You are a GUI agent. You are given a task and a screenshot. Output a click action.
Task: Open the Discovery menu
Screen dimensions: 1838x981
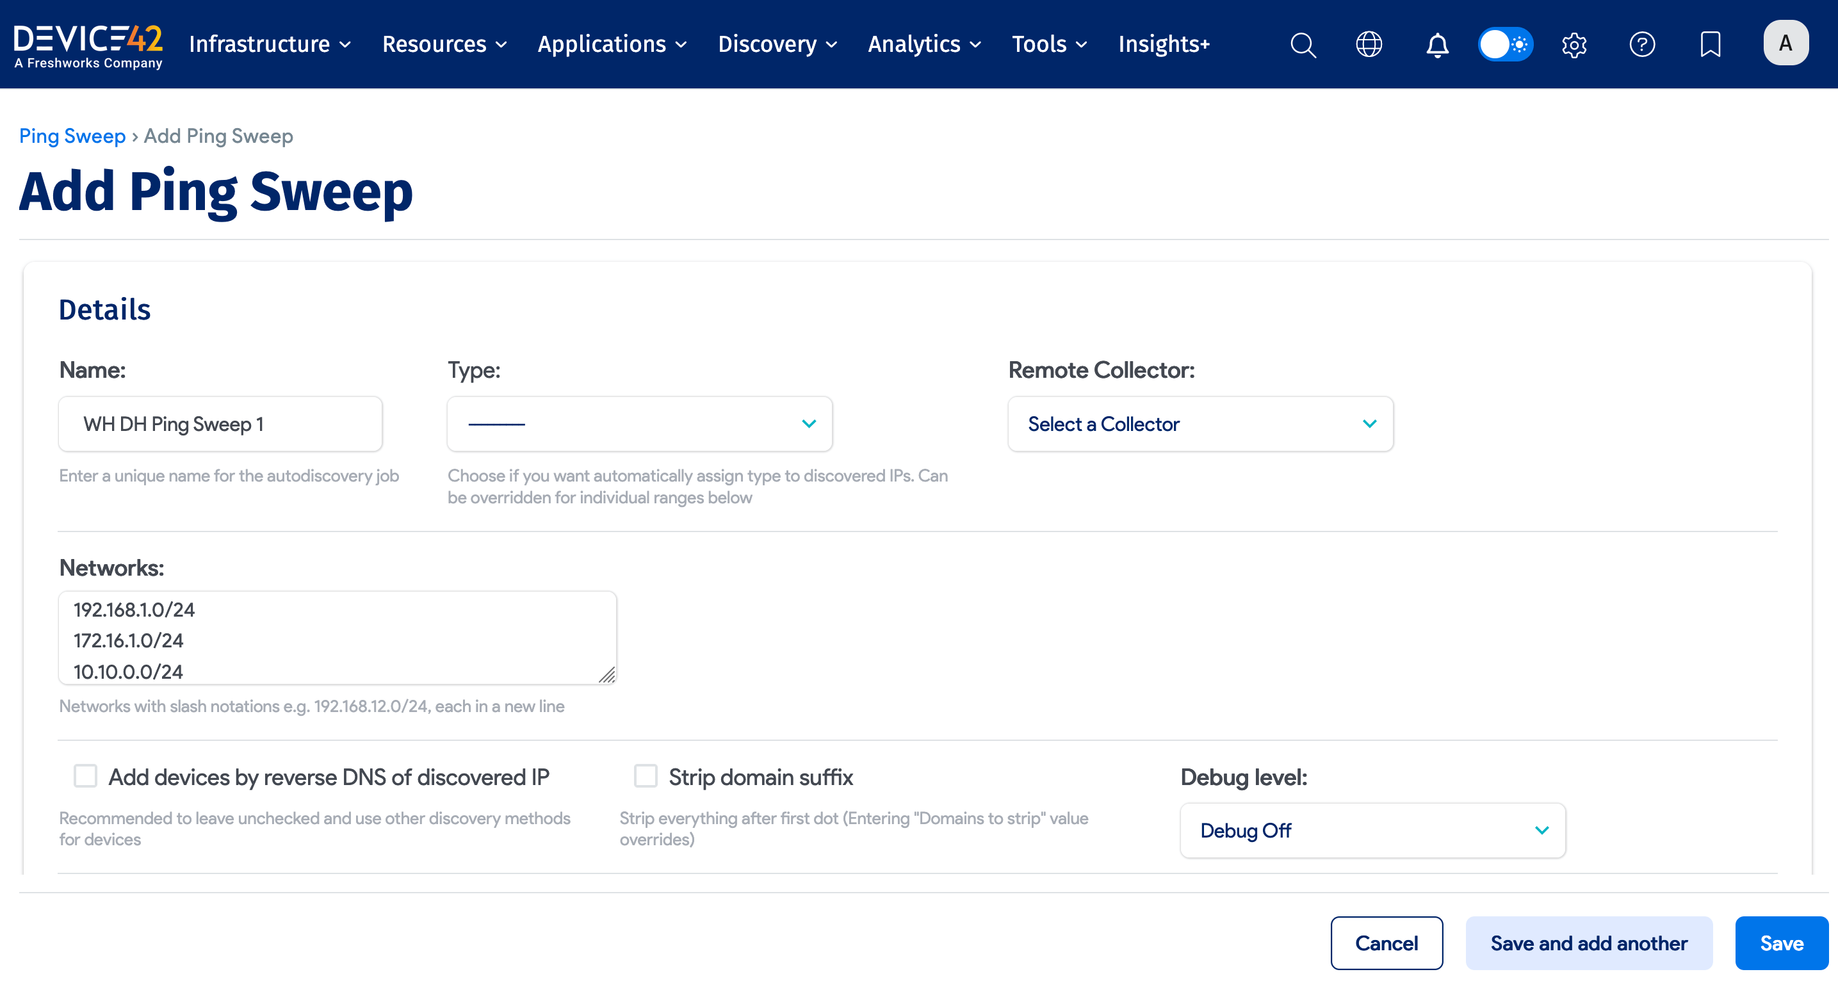pyautogui.click(x=777, y=44)
